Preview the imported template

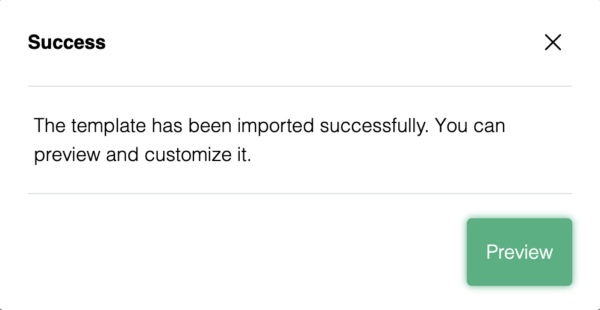[x=519, y=252]
